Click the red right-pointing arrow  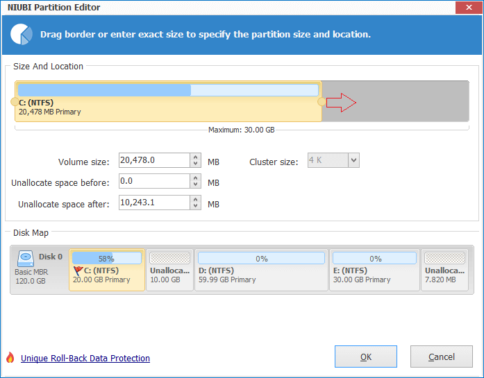click(341, 103)
